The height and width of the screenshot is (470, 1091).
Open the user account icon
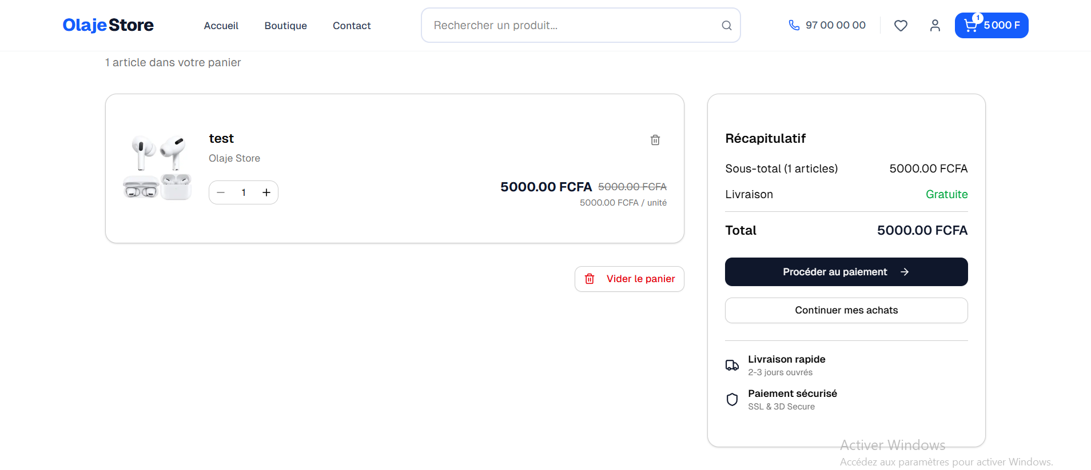[x=935, y=26]
